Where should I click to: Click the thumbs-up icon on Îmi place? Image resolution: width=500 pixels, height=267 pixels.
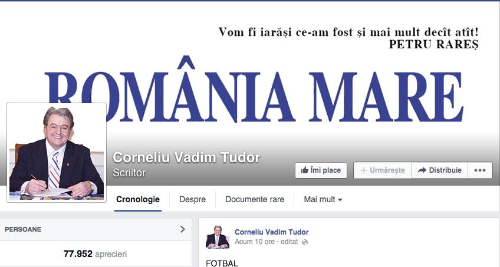pyautogui.click(x=304, y=170)
